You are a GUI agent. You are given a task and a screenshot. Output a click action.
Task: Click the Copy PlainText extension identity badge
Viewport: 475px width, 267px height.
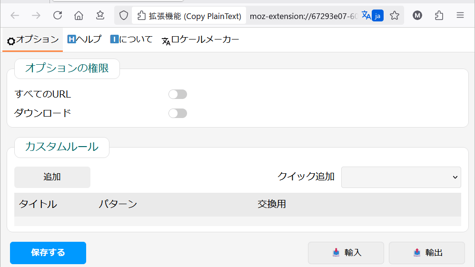pos(189,16)
